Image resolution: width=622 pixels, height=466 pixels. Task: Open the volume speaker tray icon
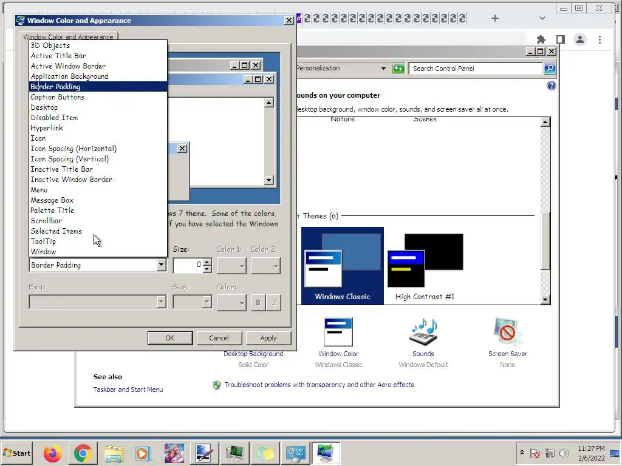click(x=564, y=453)
